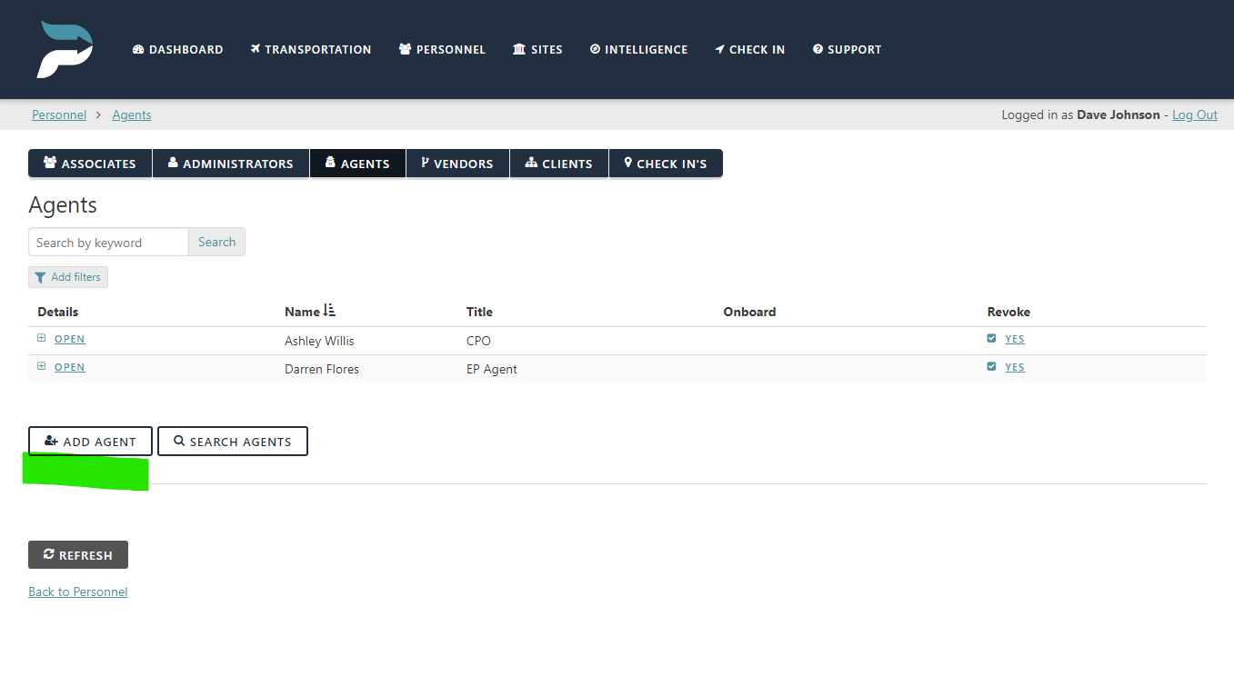1234x696 pixels.
Task: Switch to the Clients tab
Action: click(558, 163)
